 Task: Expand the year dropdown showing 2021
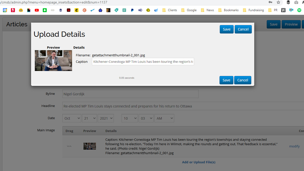coord(106,118)
